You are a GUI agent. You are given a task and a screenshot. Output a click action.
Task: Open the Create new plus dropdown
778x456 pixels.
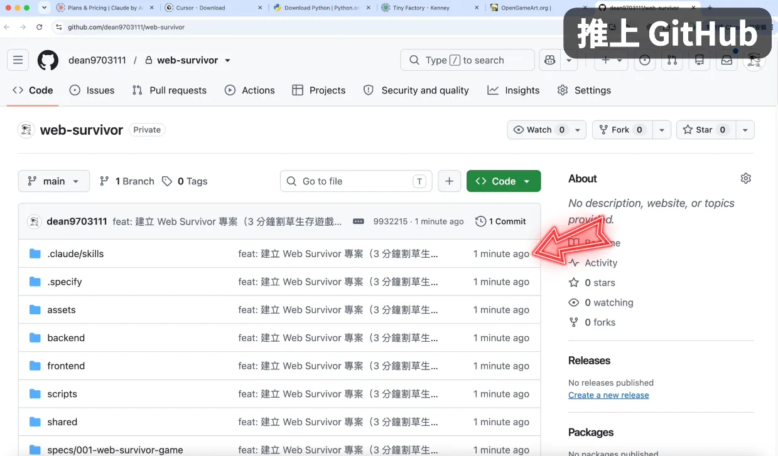pyautogui.click(x=611, y=60)
